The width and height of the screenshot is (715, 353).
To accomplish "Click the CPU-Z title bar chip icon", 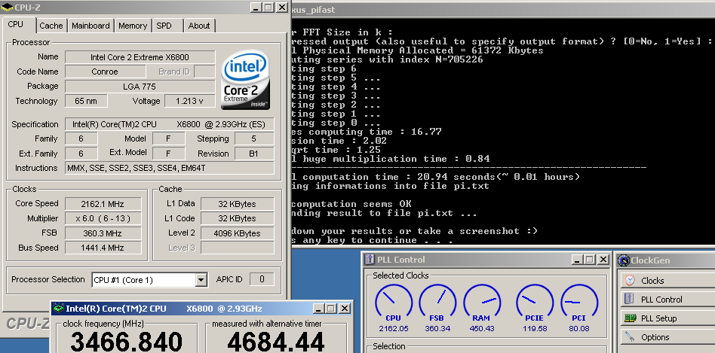I will click(x=7, y=8).
